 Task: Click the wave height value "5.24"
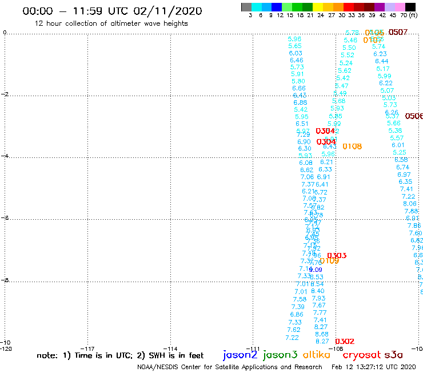[346, 63]
